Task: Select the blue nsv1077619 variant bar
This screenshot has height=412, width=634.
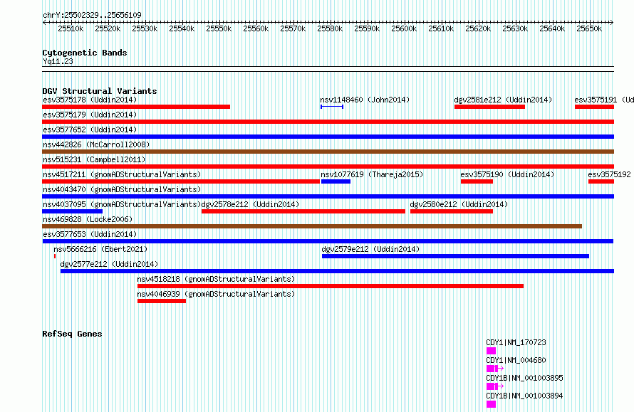Action: point(336,181)
